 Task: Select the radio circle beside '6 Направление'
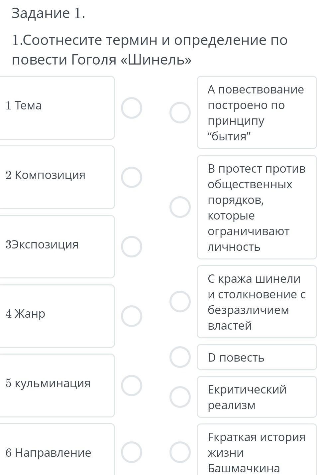132,452
